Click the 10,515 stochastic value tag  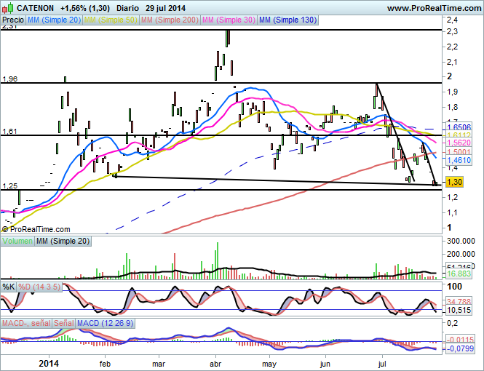tap(459, 310)
